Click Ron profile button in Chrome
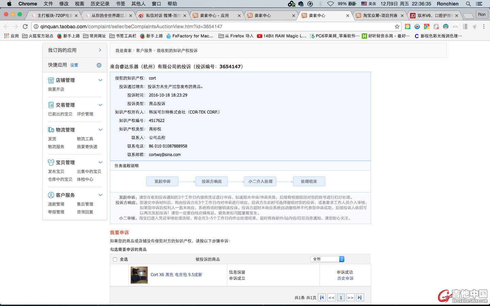 point(481,15)
